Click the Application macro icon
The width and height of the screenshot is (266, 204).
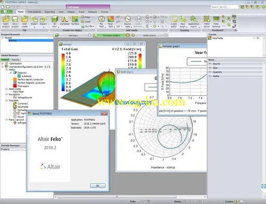click(x=194, y=19)
